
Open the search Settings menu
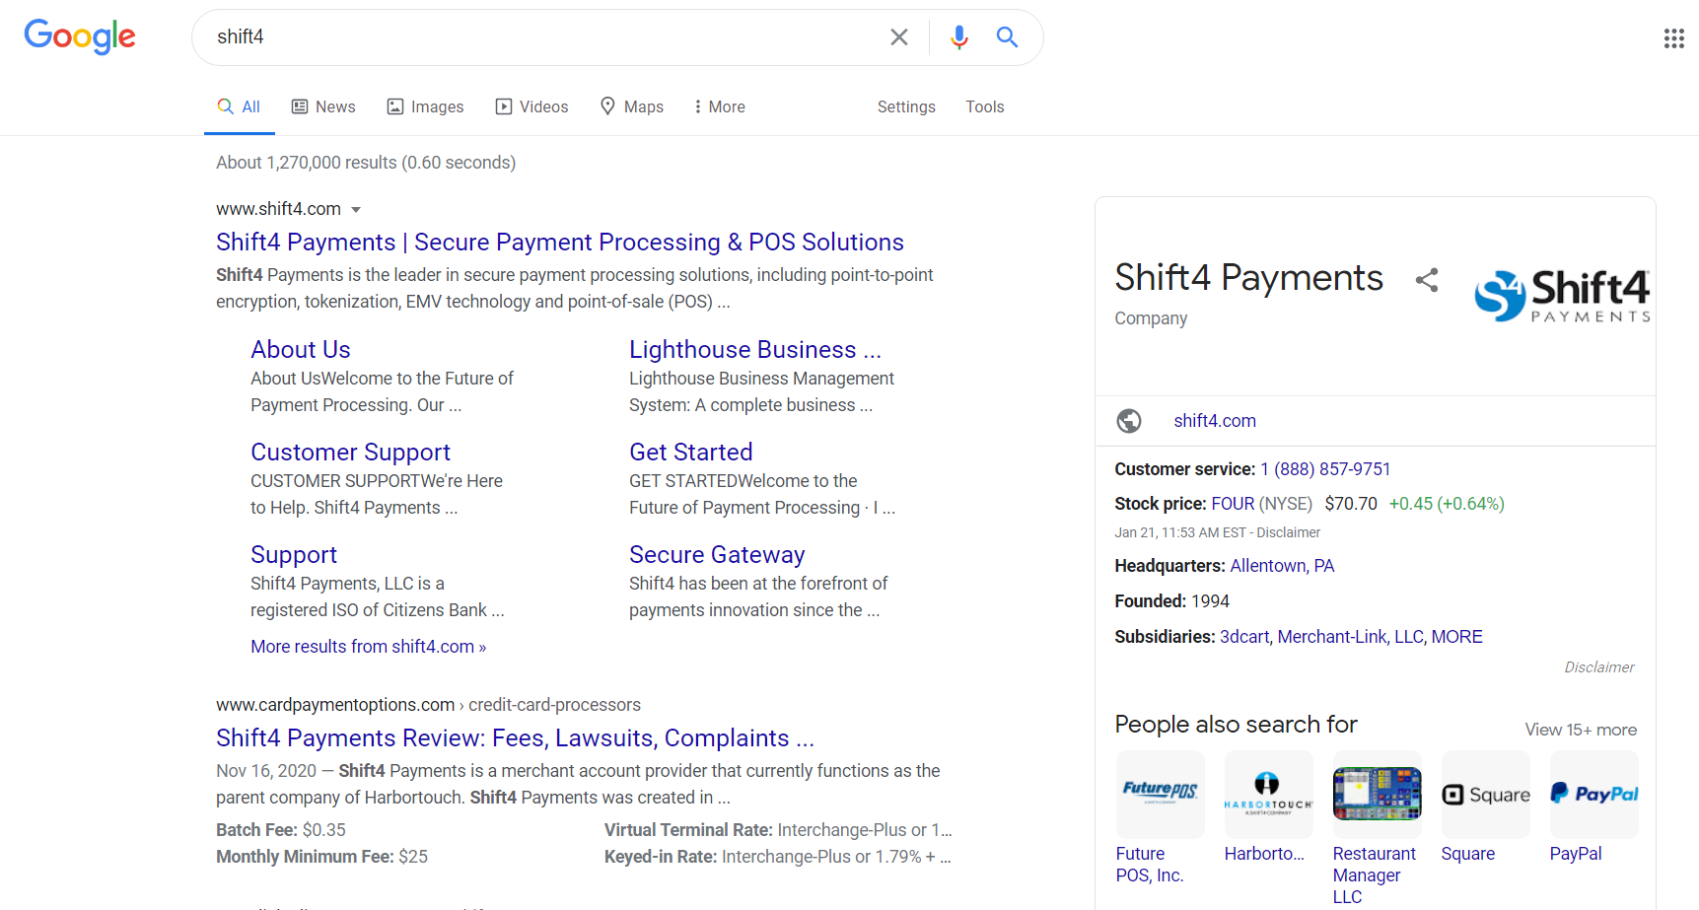905,106
